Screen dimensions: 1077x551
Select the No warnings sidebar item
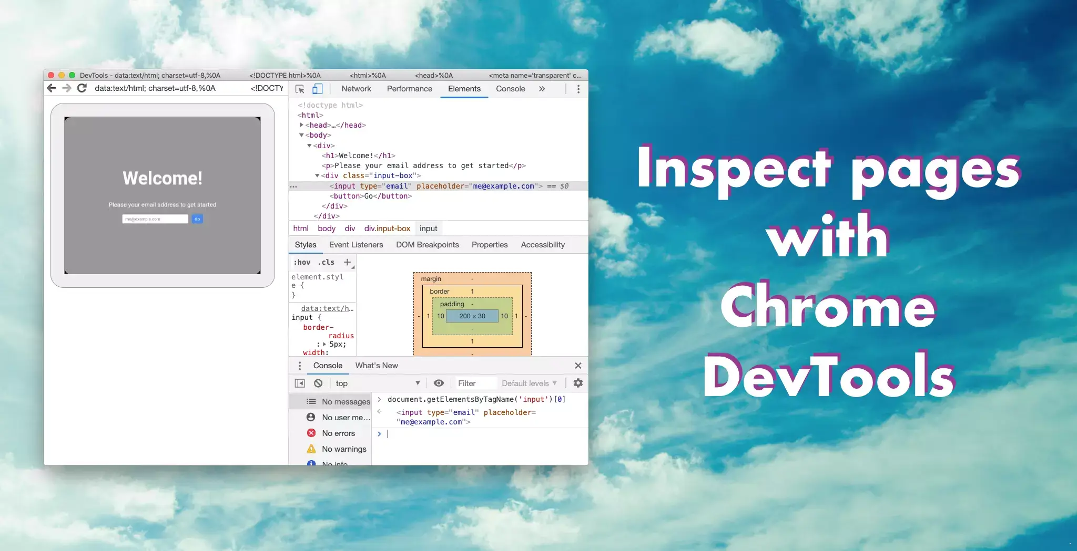(330, 449)
